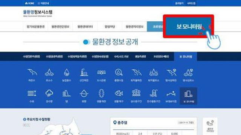This screenshot has width=241, height=135.
Task: Switch to 조류(경보·예보) tab
Action: tap(161, 57)
